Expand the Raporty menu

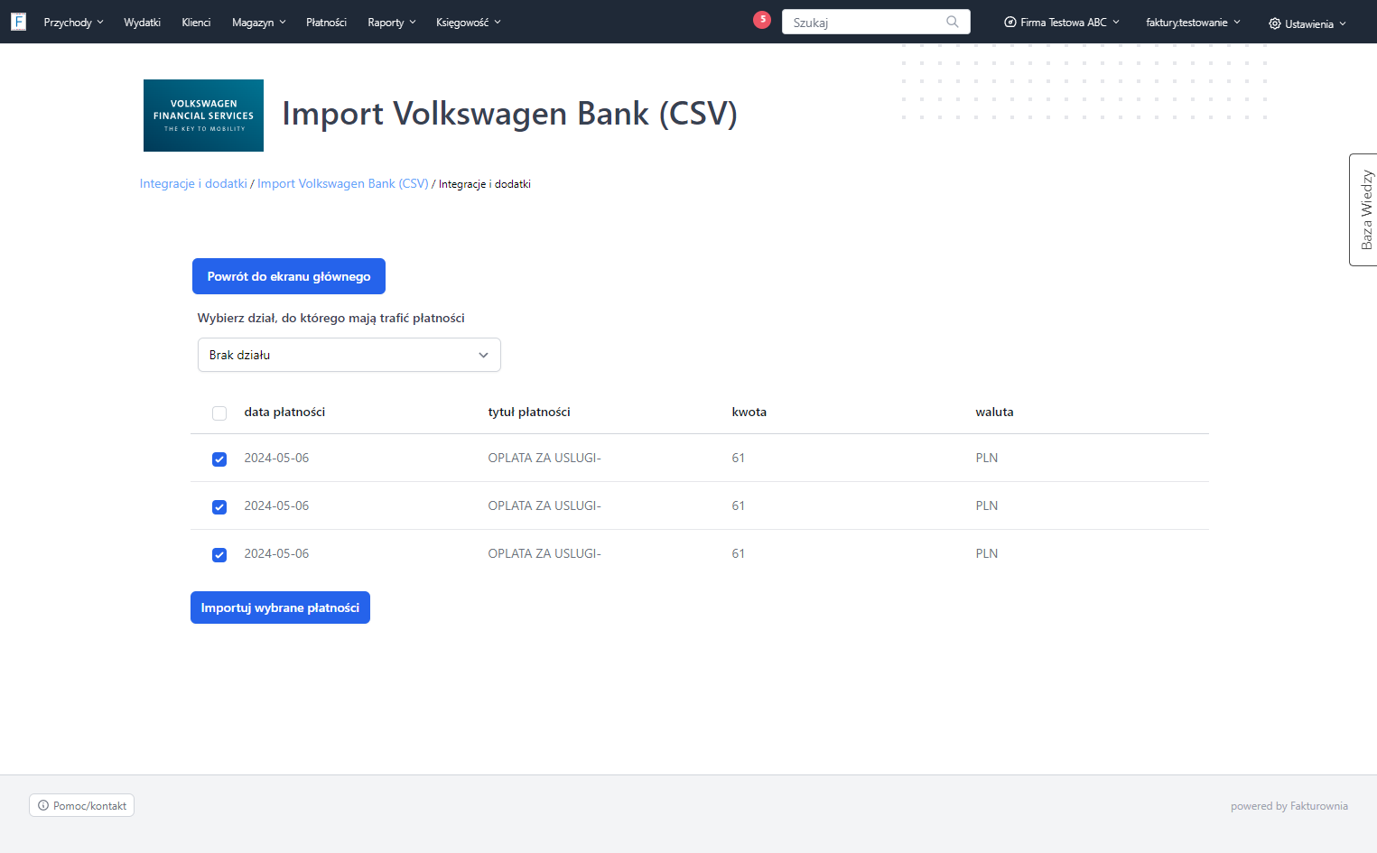point(392,23)
